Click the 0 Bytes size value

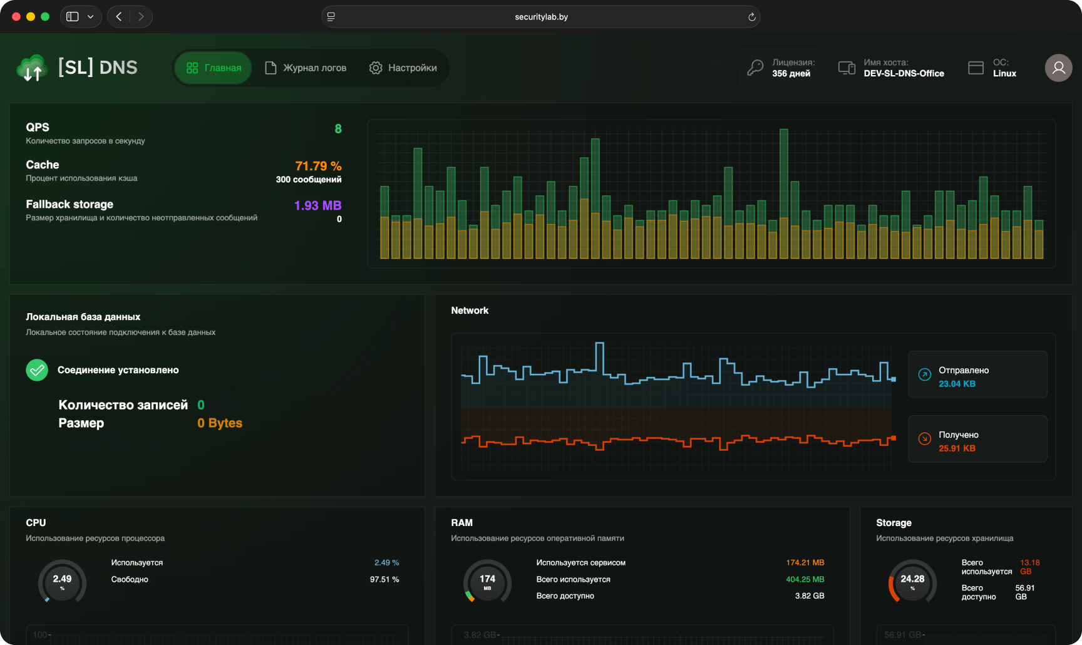point(220,423)
